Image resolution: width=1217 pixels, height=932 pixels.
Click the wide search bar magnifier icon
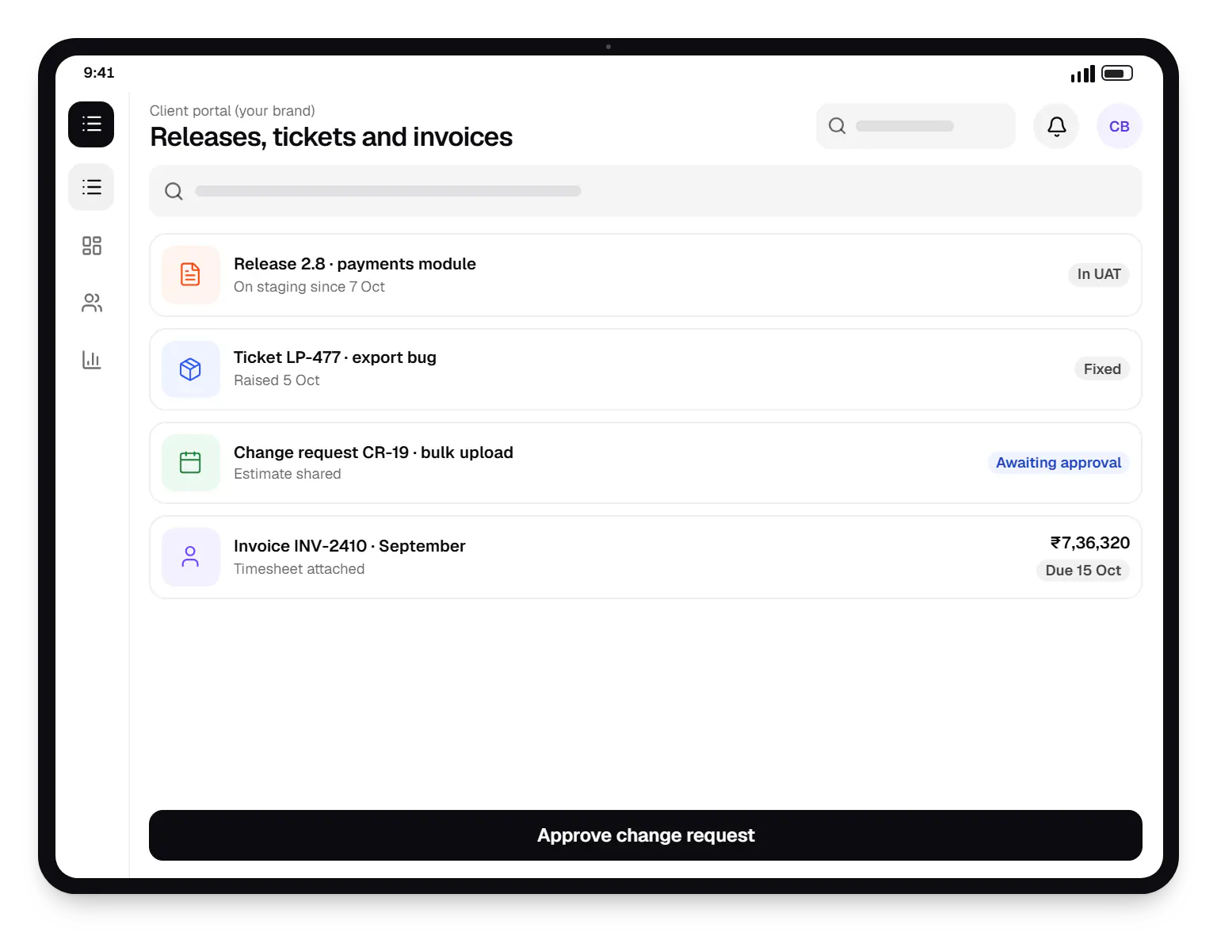pyautogui.click(x=174, y=191)
